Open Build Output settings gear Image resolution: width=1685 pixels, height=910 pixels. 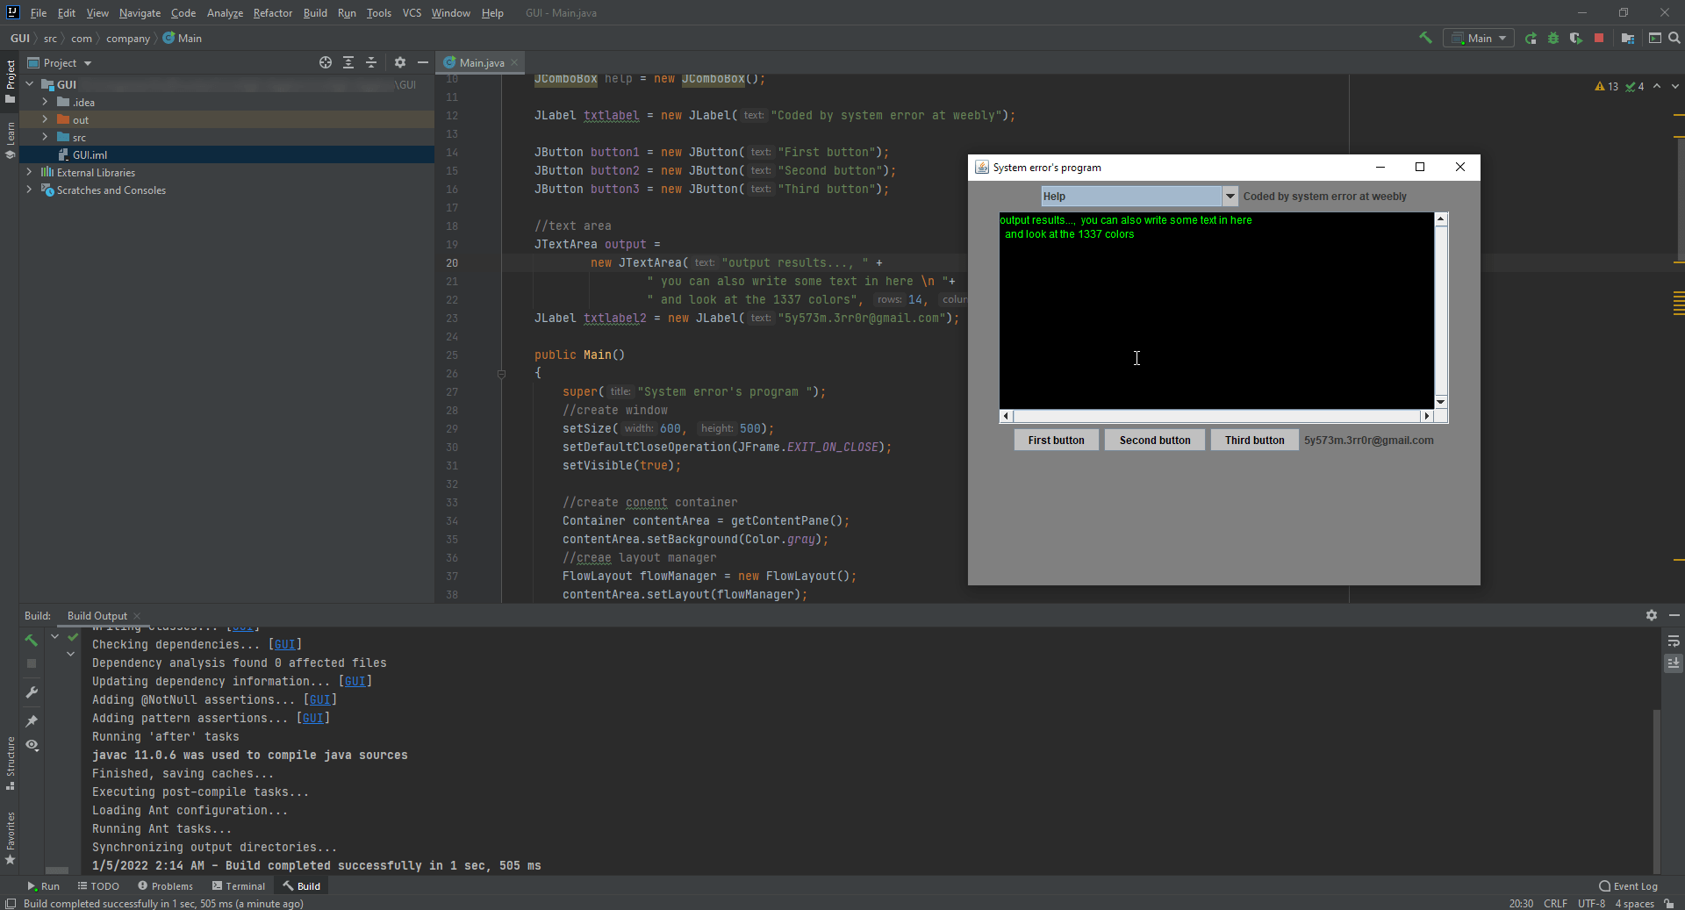point(1653,615)
